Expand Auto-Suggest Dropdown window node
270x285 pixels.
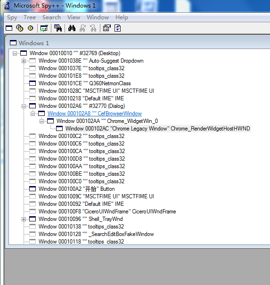tap(24, 61)
